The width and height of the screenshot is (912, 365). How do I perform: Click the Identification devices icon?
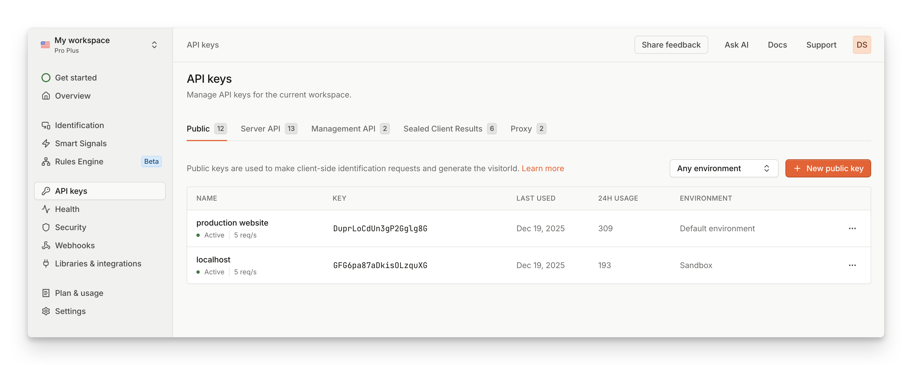coord(46,125)
